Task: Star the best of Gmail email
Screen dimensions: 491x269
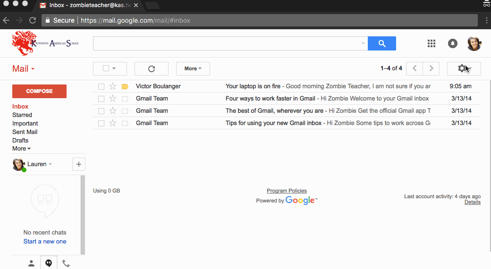Action: click(113, 111)
